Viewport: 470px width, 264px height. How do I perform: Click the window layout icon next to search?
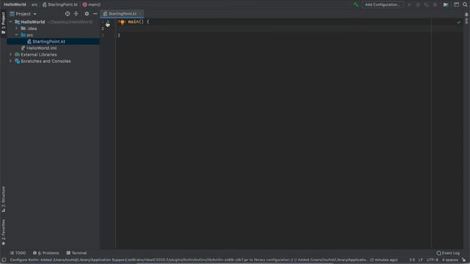(x=456, y=4)
